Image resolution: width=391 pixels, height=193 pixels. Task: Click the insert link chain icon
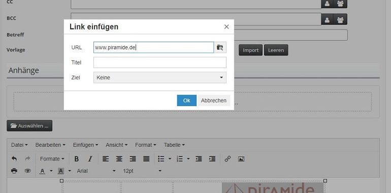[227, 159]
